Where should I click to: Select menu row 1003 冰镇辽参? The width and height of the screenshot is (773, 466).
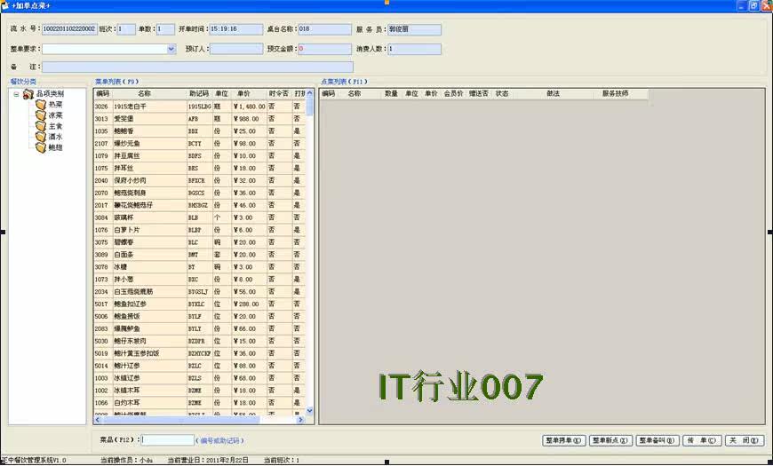pyautogui.click(x=200, y=378)
